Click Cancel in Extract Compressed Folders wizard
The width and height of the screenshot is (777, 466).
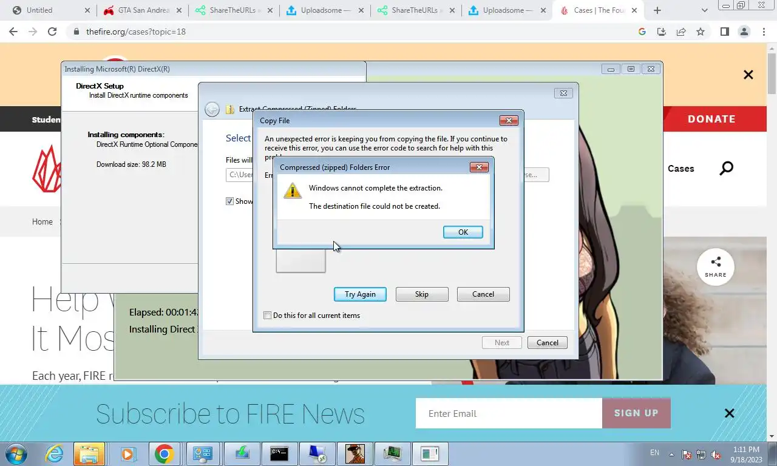(548, 343)
